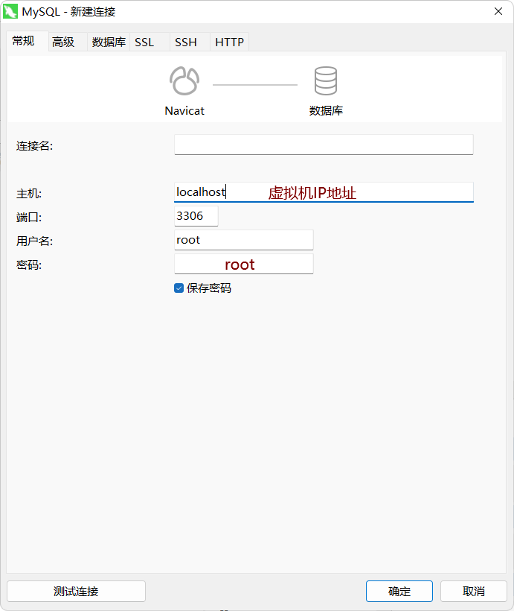The image size is (514, 611).
Task: Close the new connection dialog
Action: 498,12
